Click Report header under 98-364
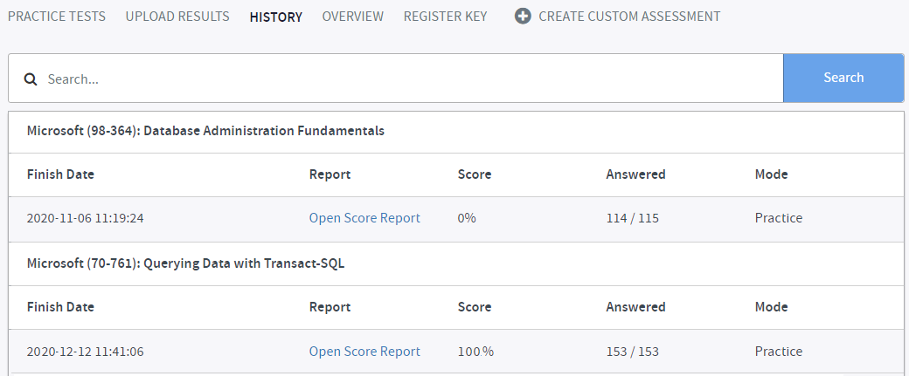The height and width of the screenshot is (376, 909). point(330,174)
